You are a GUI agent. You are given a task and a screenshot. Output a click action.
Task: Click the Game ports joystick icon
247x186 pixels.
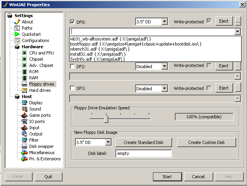[x=24, y=115]
